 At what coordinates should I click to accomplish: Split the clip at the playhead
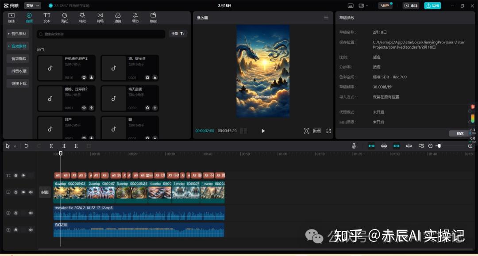coord(51,146)
